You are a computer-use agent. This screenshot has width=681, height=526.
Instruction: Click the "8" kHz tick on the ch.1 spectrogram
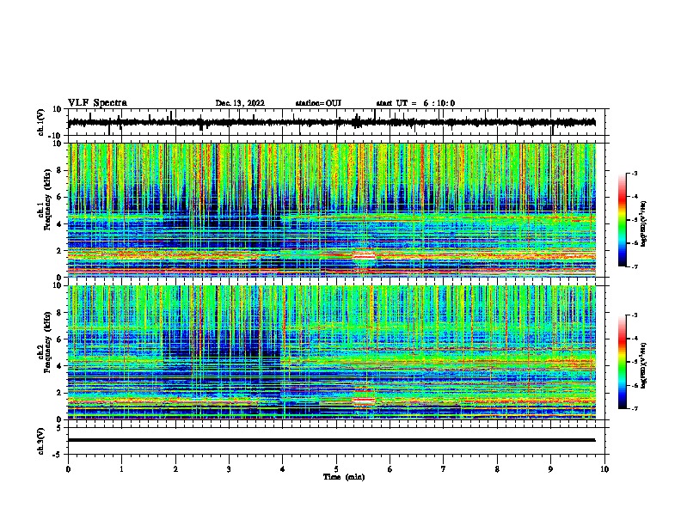[x=59, y=170]
